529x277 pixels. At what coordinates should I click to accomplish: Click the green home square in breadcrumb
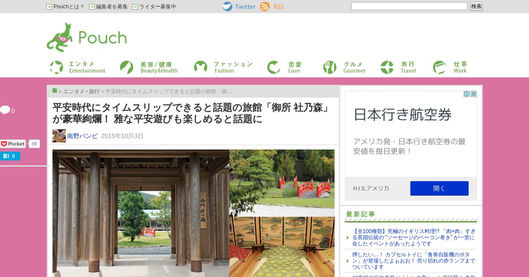55,91
